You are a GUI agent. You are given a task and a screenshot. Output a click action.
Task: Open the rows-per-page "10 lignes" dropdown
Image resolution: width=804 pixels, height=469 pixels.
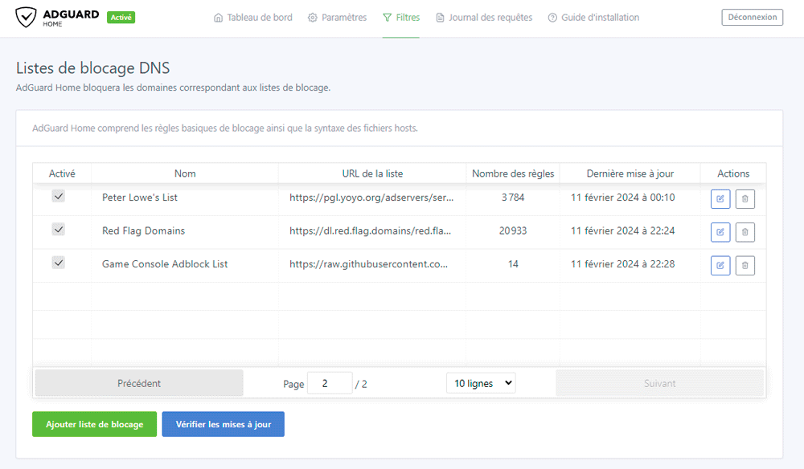481,383
